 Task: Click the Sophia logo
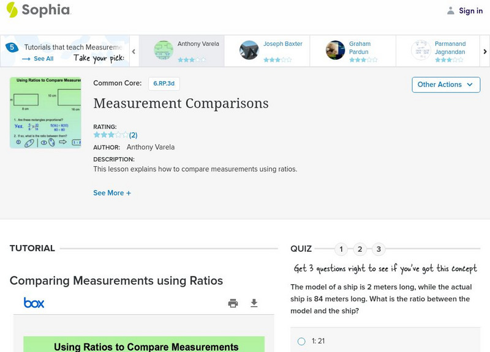pos(38,10)
